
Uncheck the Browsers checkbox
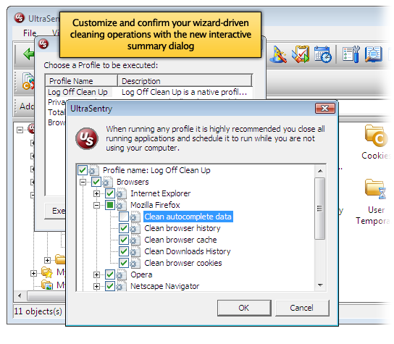(x=96, y=182)
